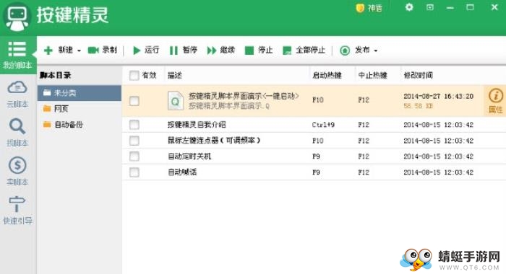Image resolution: width=506 pixels, height=274 pixels.
Task: Click the 发布 publish button
Action: click(354, 50)
